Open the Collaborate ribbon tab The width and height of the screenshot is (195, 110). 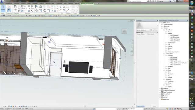coord(59,4)
